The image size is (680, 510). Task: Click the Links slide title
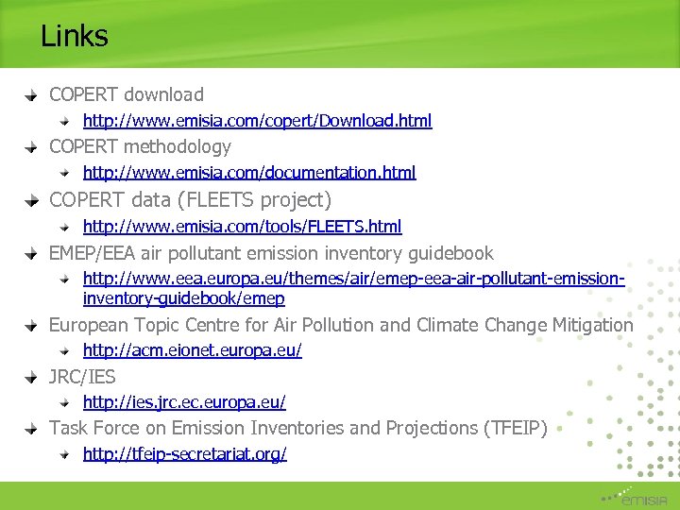[75, 37]
